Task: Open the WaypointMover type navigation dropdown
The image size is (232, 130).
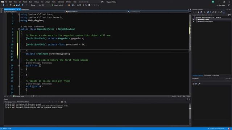Action: tap(96, 12)
